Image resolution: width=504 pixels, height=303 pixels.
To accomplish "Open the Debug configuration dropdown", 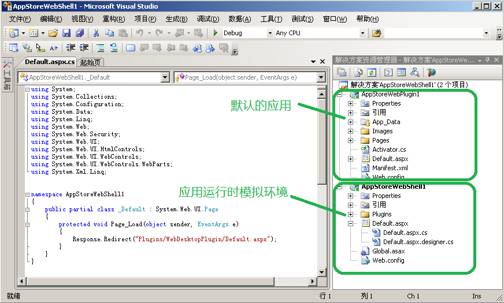I will point(270,33).
